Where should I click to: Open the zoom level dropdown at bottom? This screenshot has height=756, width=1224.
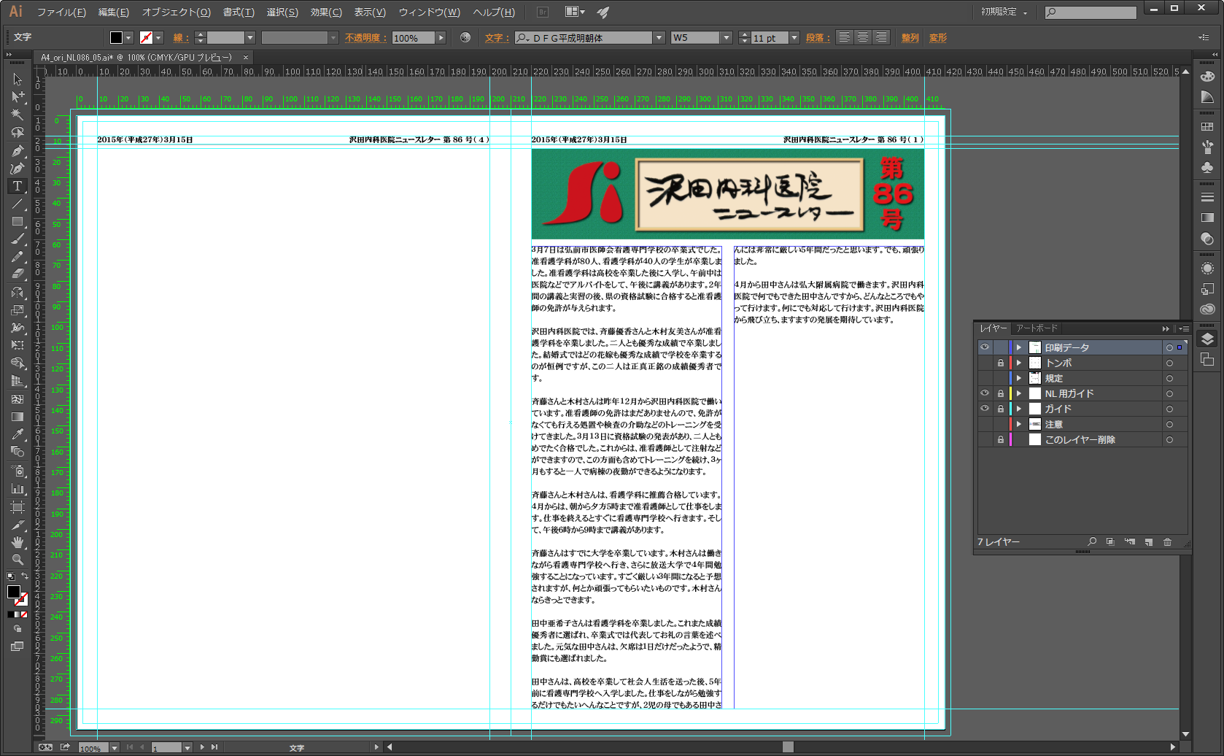tap(114, 748)
